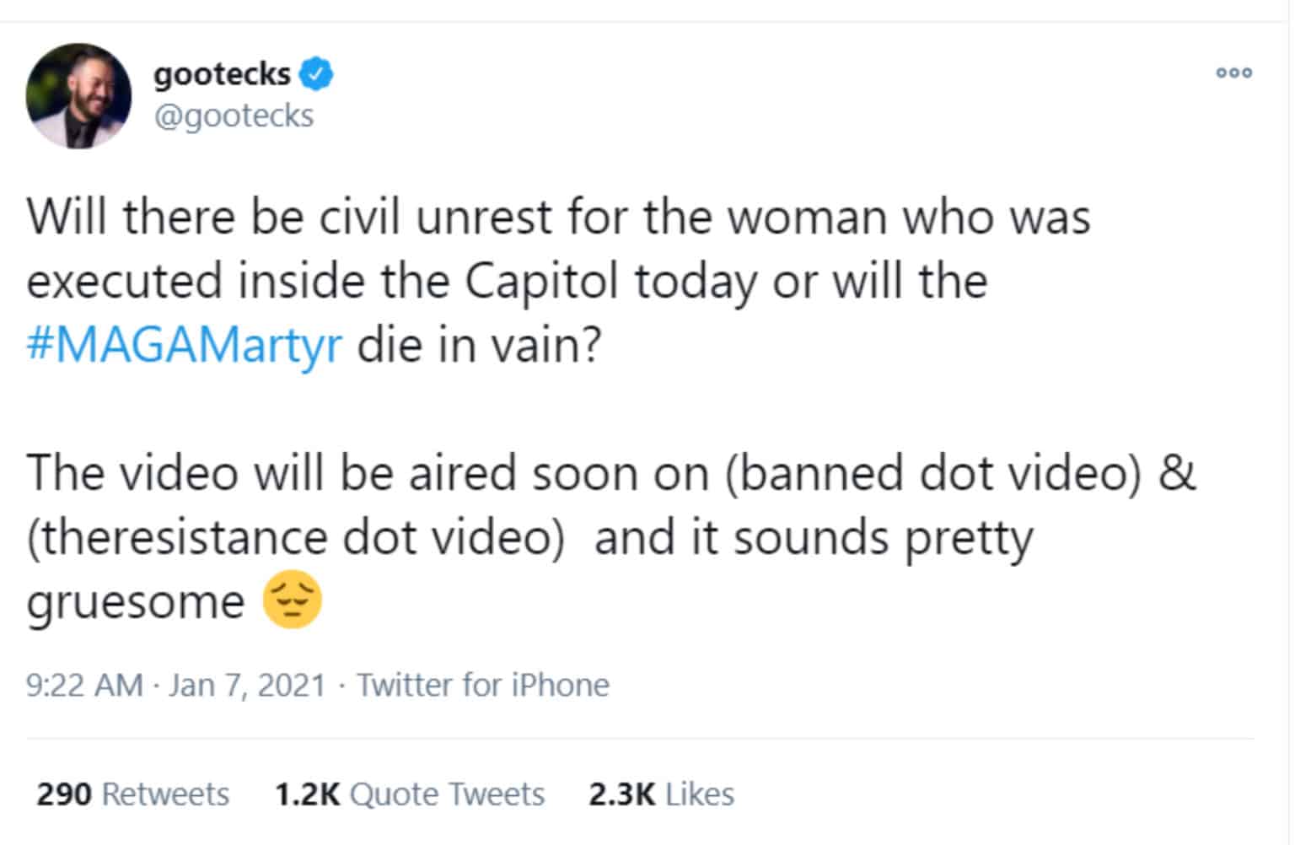1295x845 pixels.
Task: Click the bold gootecks display name
Action: click(x=222, y=74)
